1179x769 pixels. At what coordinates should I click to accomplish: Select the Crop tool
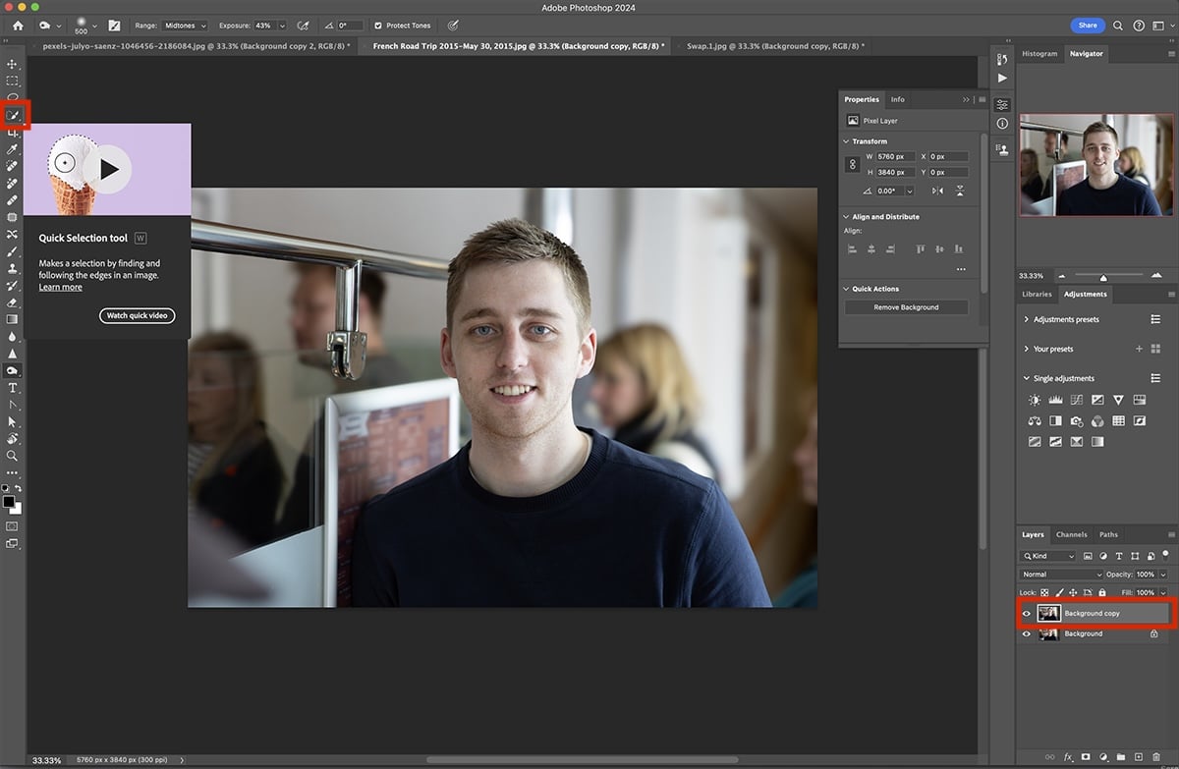[x=13, y=133]
